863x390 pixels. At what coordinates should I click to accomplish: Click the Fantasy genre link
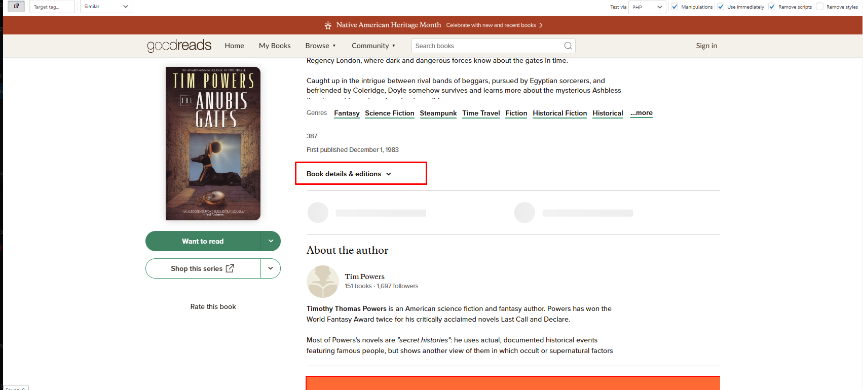[x=347, y=113]
